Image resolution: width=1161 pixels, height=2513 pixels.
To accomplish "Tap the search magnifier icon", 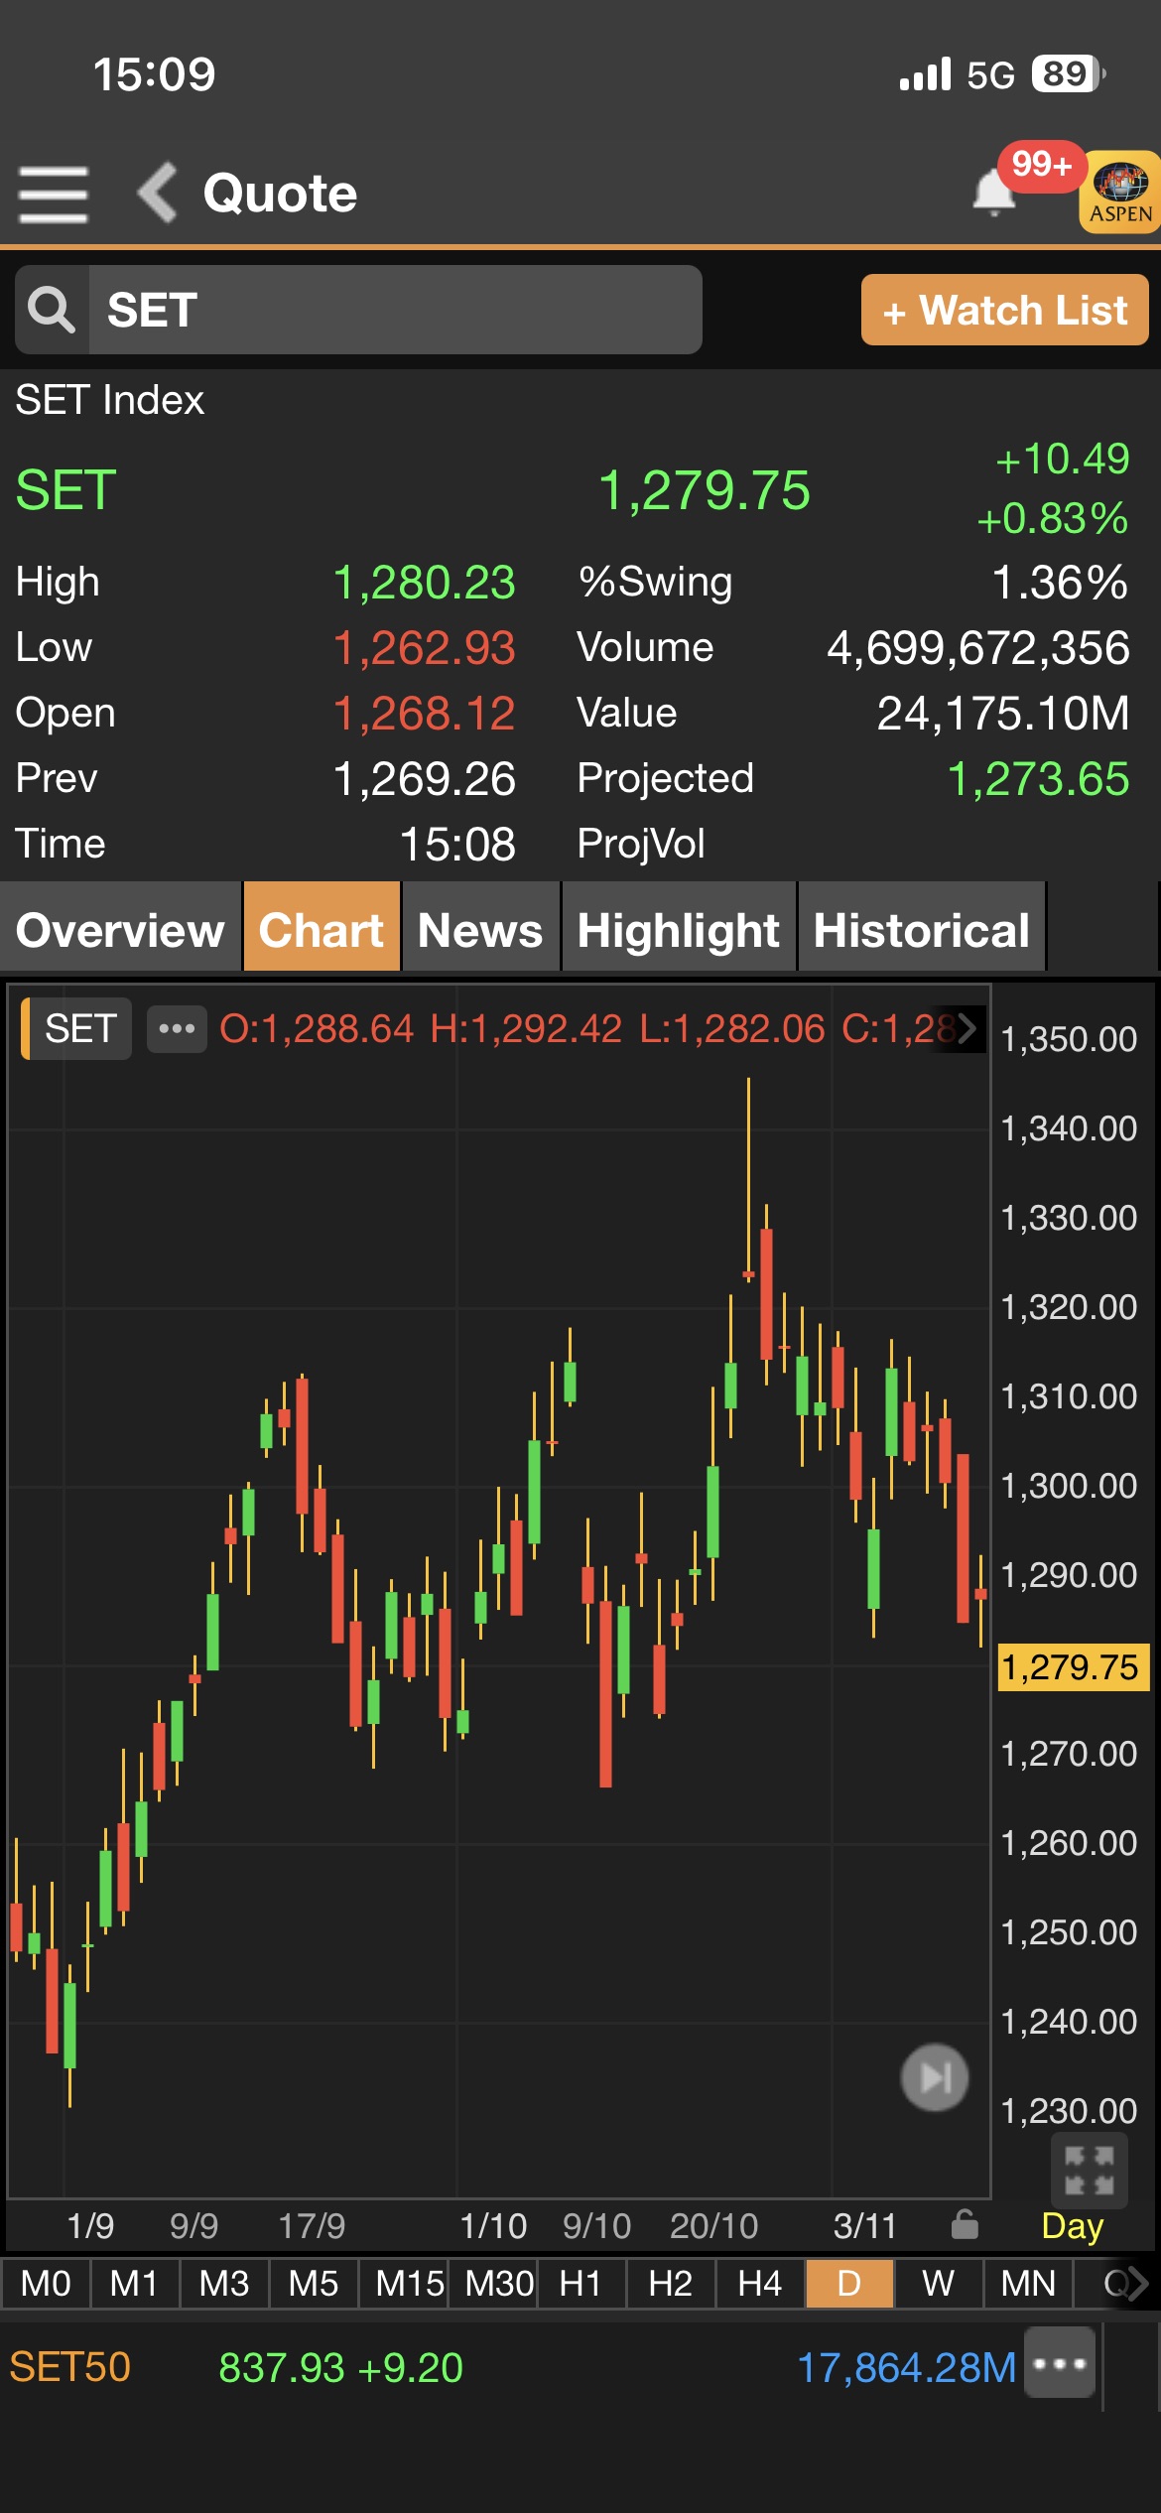I will pyautogui.click(x=52, y=310).
